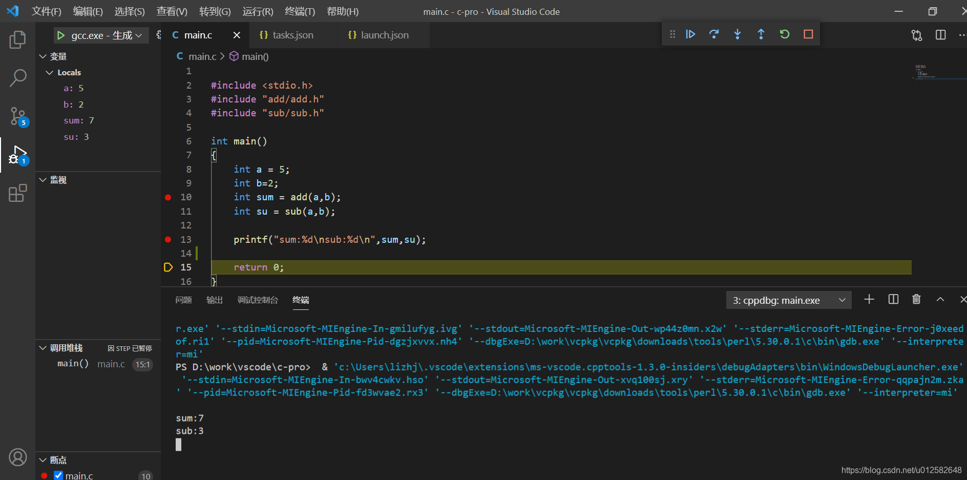
Task: Open the editor More Actions ellipsis
Action: click(962, 35)
